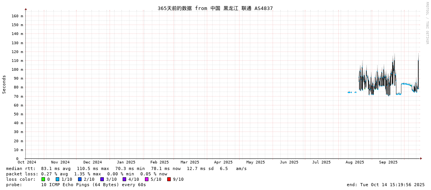Click the 1/10 loss light blue swatch

[58, 179]
